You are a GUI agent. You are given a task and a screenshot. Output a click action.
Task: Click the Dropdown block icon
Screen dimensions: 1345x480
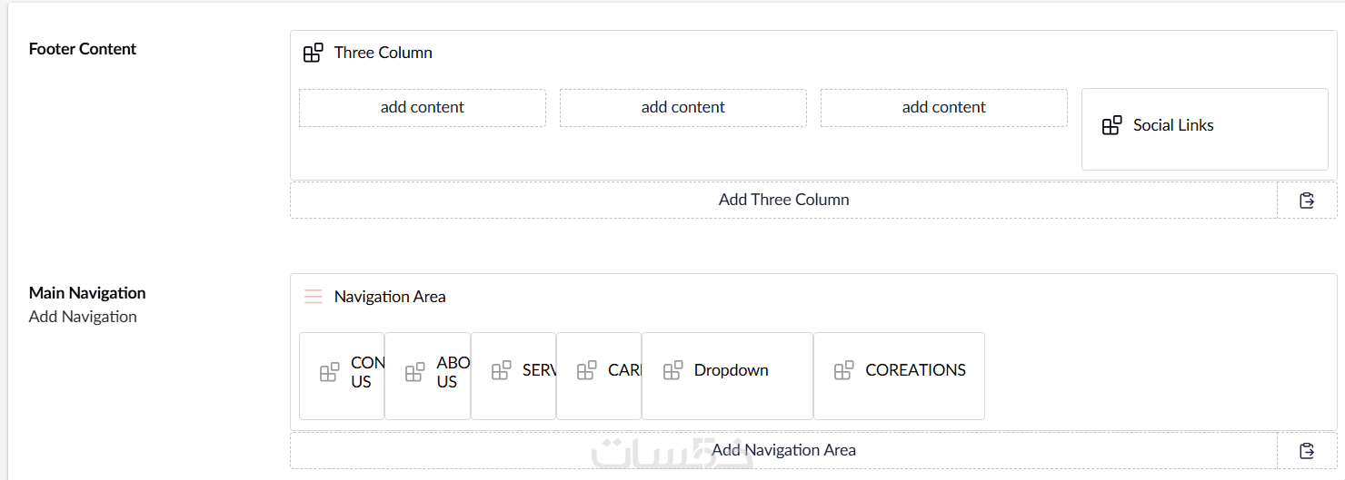point(672,370)
